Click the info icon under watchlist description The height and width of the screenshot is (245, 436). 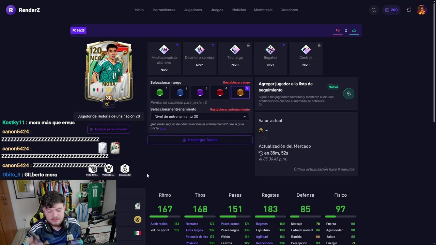click(x=260, y=105)
